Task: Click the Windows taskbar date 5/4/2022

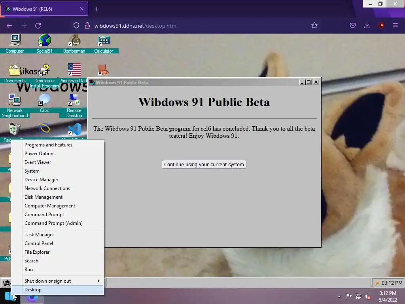Action: click(388, 300)
